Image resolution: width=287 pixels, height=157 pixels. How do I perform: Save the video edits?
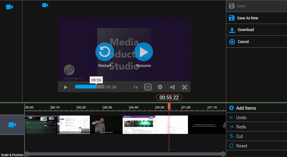(257, 6)
